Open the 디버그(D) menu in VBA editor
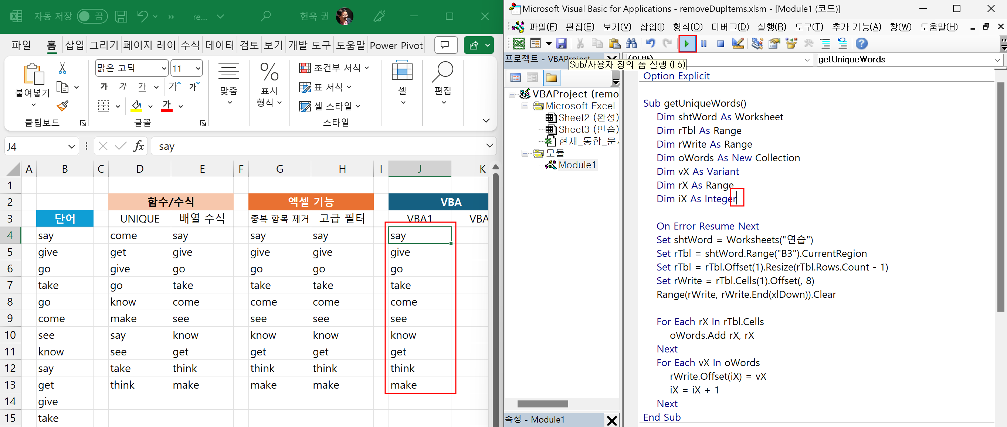This screenshot has width=1007, height=427. [x=729, y=27]
